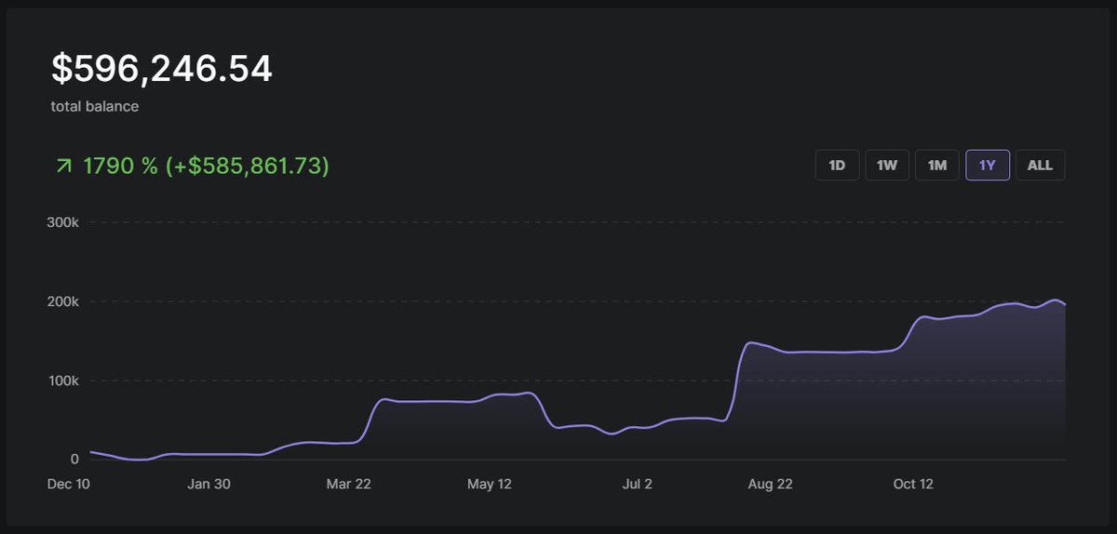
Task: Click the Oct 12 date label
Action: click(x=913, y=484)
